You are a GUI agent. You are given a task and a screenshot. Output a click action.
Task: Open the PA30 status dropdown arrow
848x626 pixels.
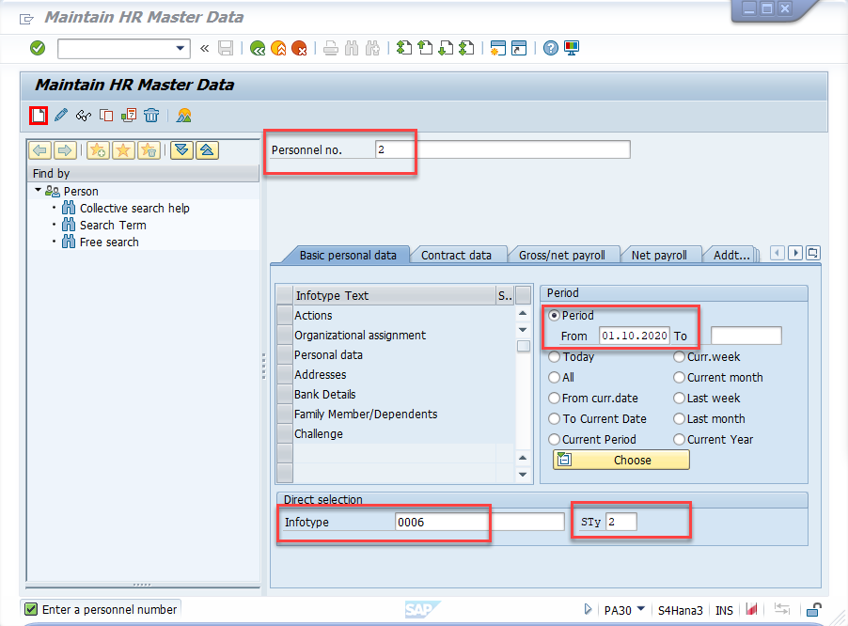tap(641, 609)
